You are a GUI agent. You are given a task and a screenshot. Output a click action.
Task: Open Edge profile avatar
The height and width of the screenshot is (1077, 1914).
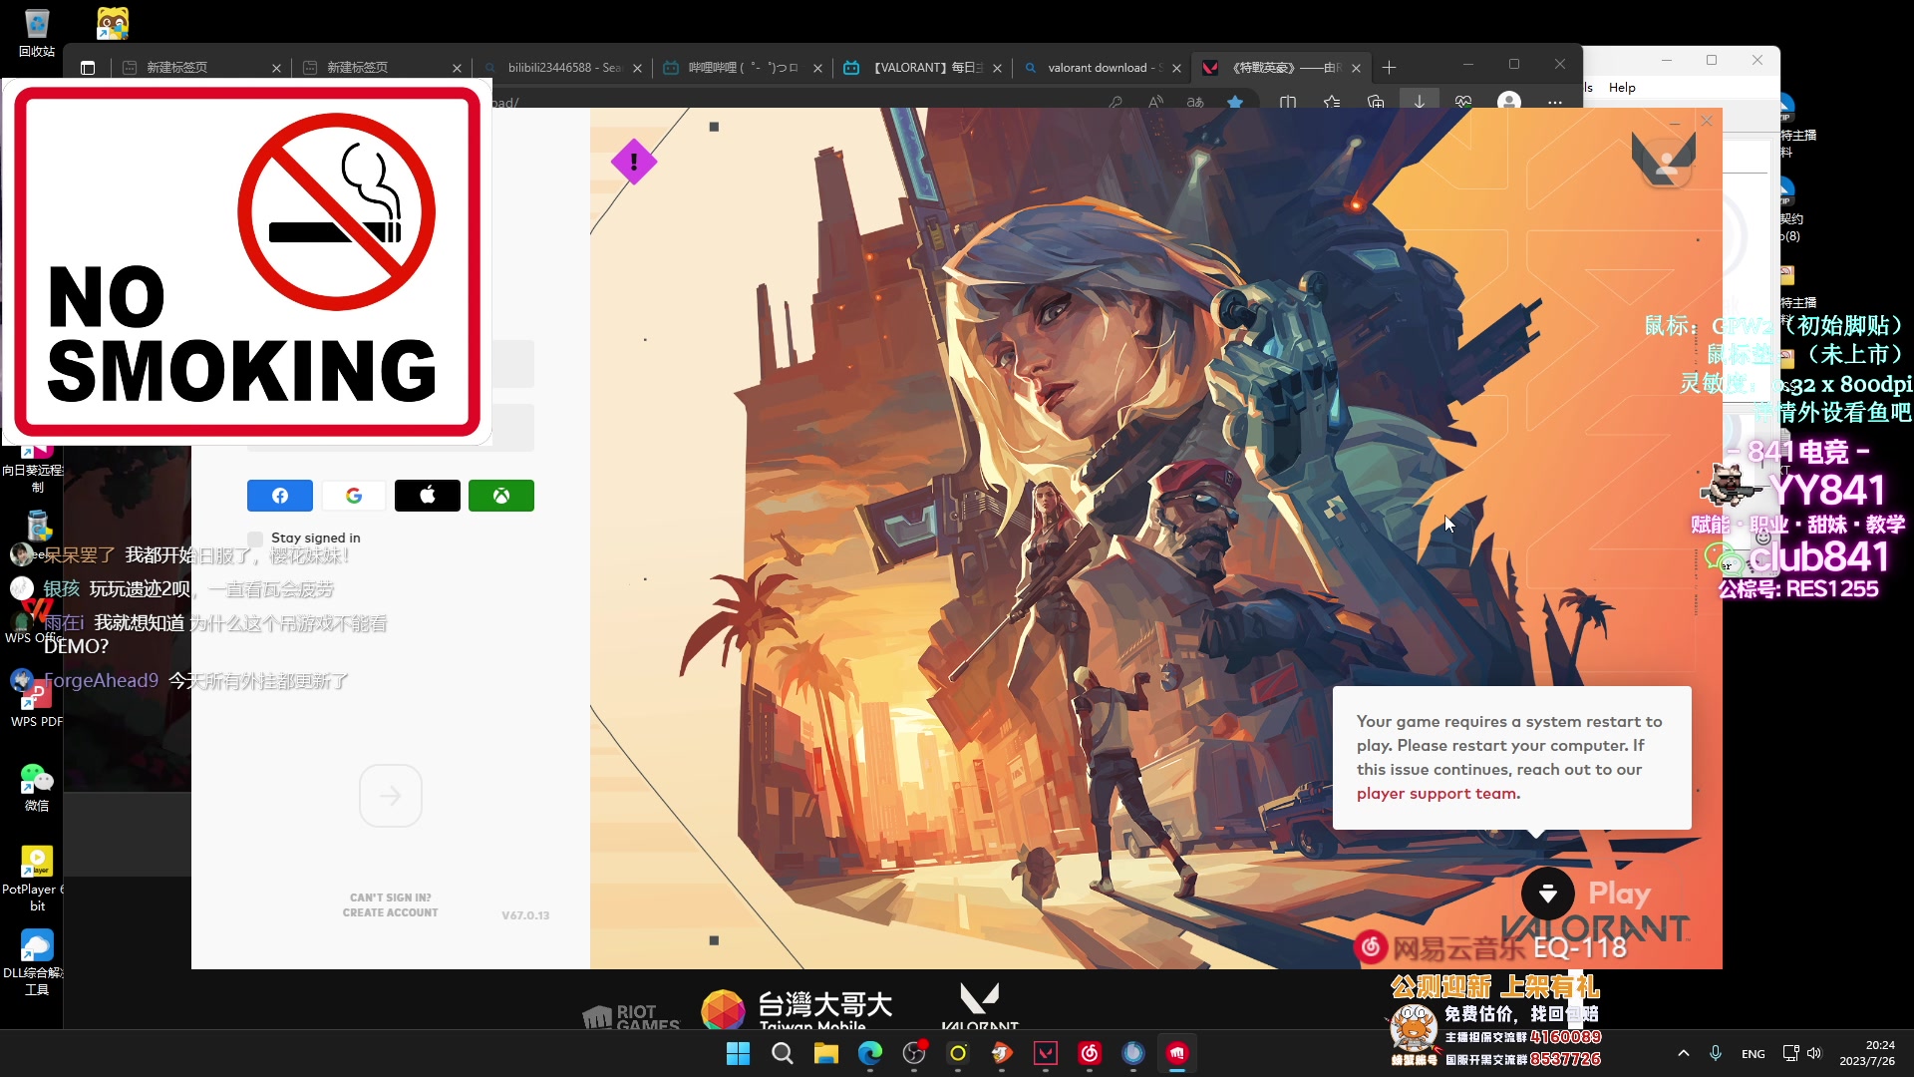(x=1509, y=102)
